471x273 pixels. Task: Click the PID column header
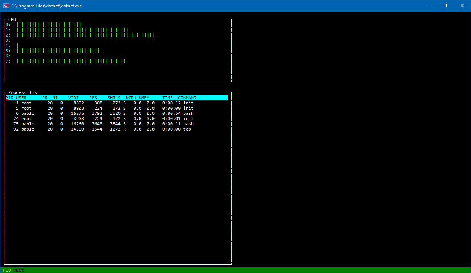pyautogui.click(x=10, y=98)
